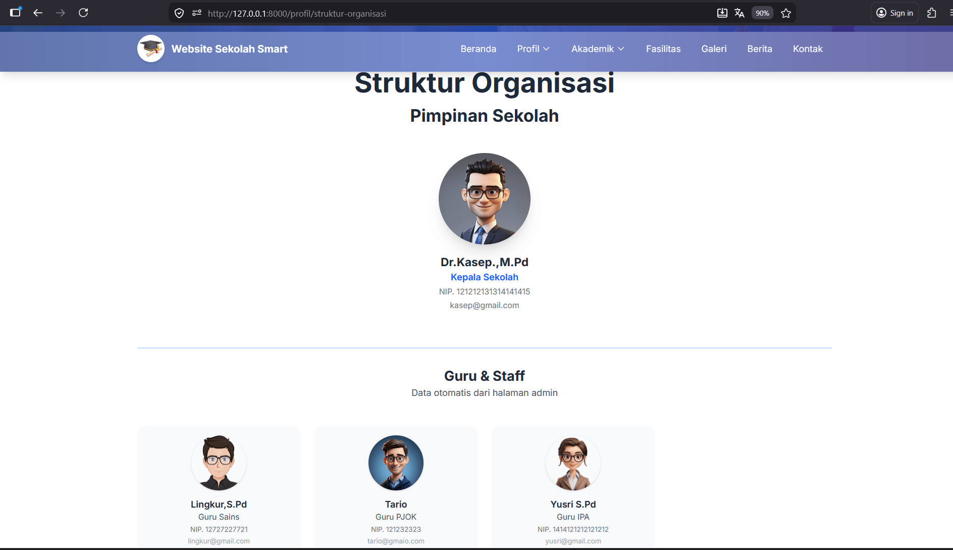Click the name Lingkur,S.Pd
Screen dimensions: 953x550
tap(219, 505)
